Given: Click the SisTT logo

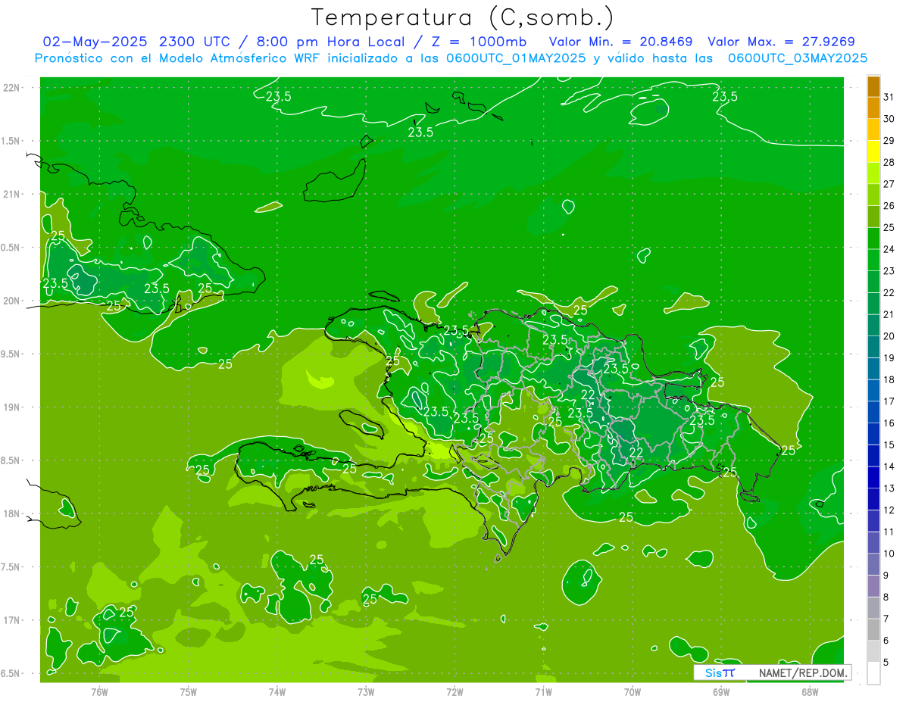Looking at the screenshot, I should [720, 672].
